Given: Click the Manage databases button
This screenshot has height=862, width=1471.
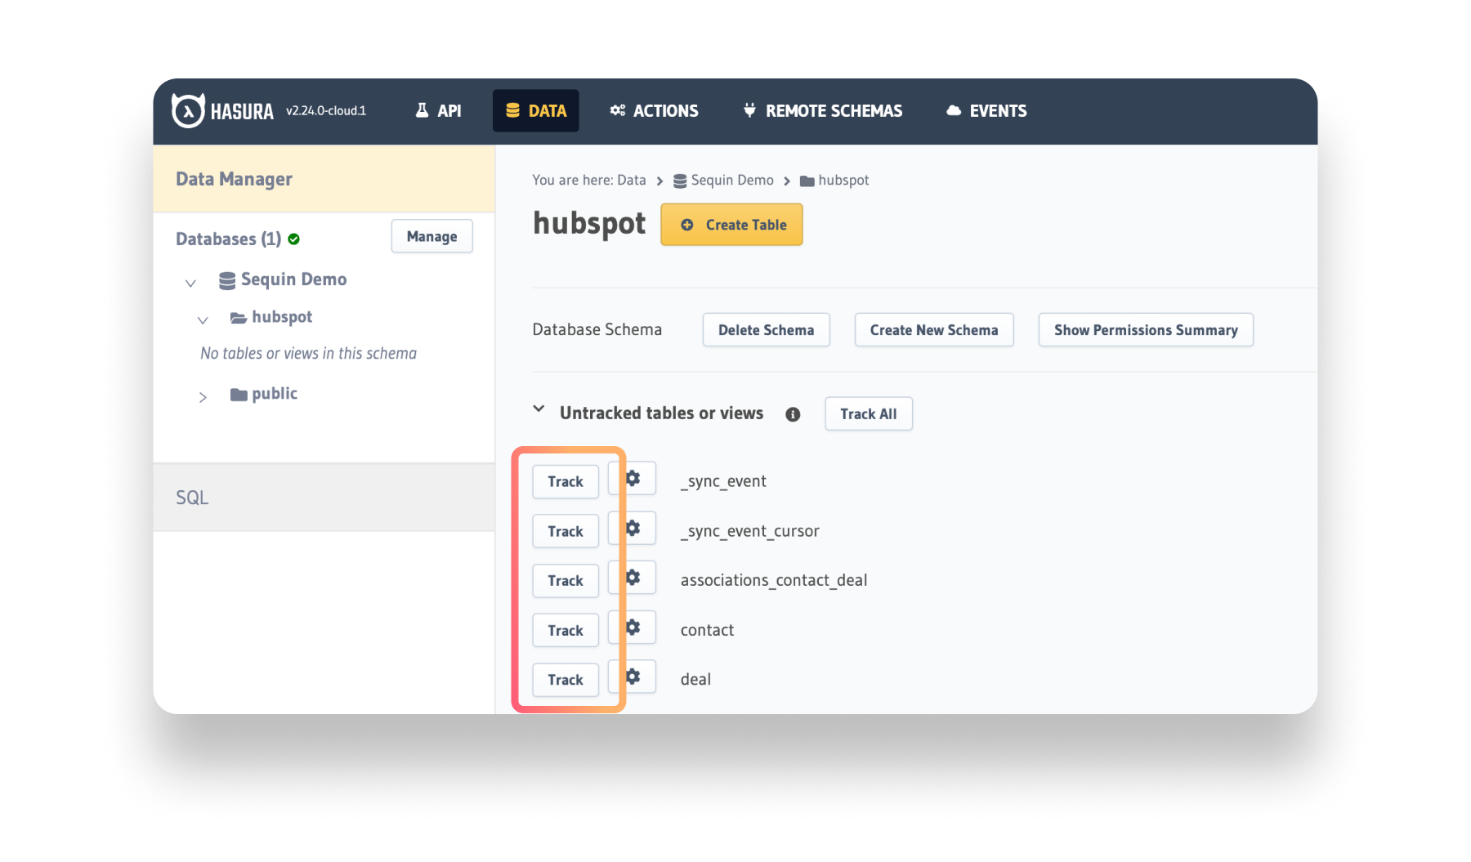Looking at the screenshot, I should [x=431, y=236].
